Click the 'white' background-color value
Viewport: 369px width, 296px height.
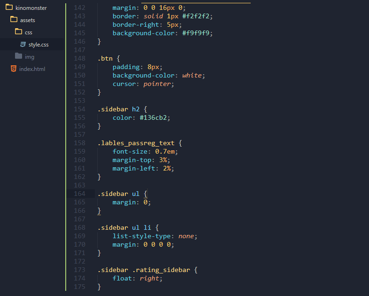(x=192, y=75)
